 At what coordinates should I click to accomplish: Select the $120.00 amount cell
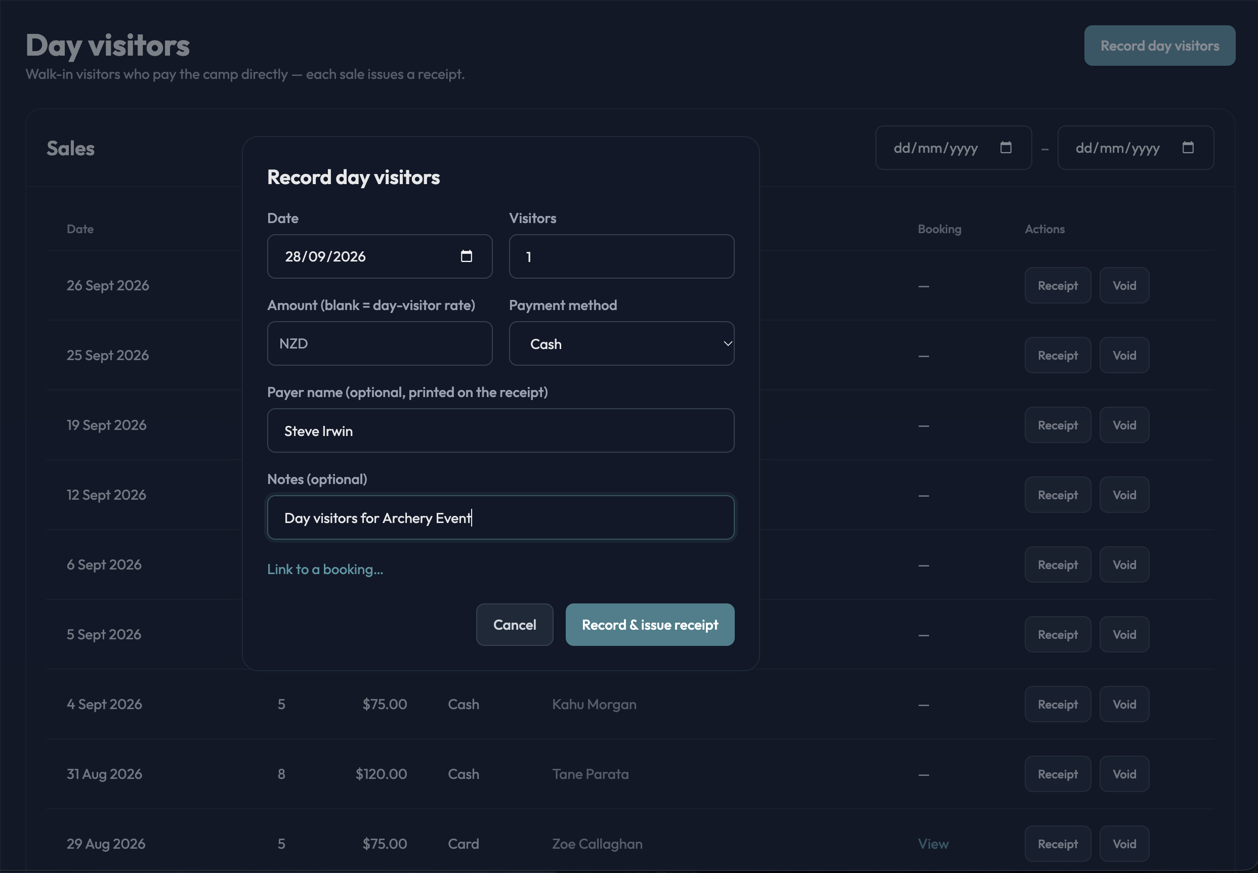pos(382,774)
